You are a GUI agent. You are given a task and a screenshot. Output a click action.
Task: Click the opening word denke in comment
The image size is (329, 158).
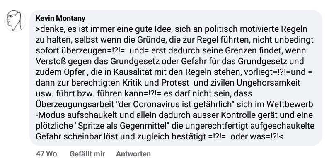[x=52, y=29]
